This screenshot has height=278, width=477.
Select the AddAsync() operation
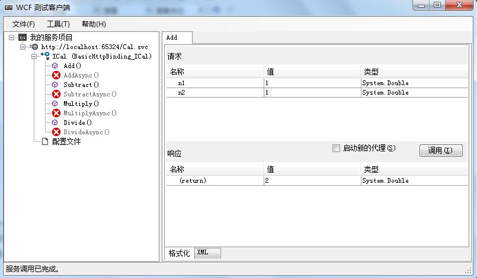pyautogui.click(x=81, y=75)
